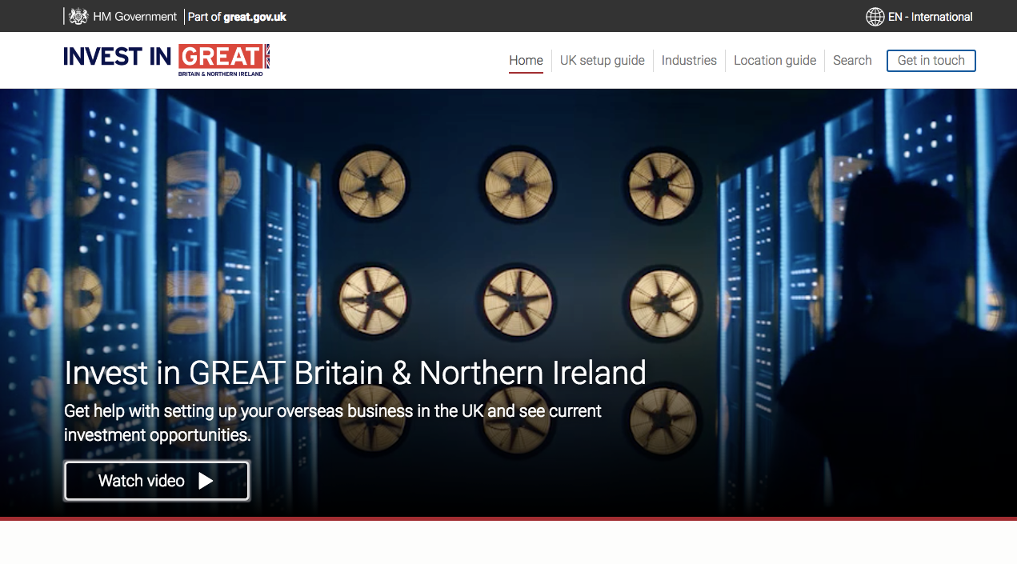Image resolution: width=1017 pixels, height=564 pixels.
Task: Click the red GREAT block in logo
Action: click(x=221, y=56)
